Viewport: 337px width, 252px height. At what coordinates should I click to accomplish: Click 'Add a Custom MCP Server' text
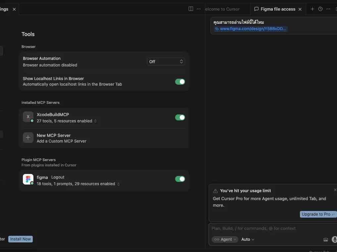tap(62, 141)
